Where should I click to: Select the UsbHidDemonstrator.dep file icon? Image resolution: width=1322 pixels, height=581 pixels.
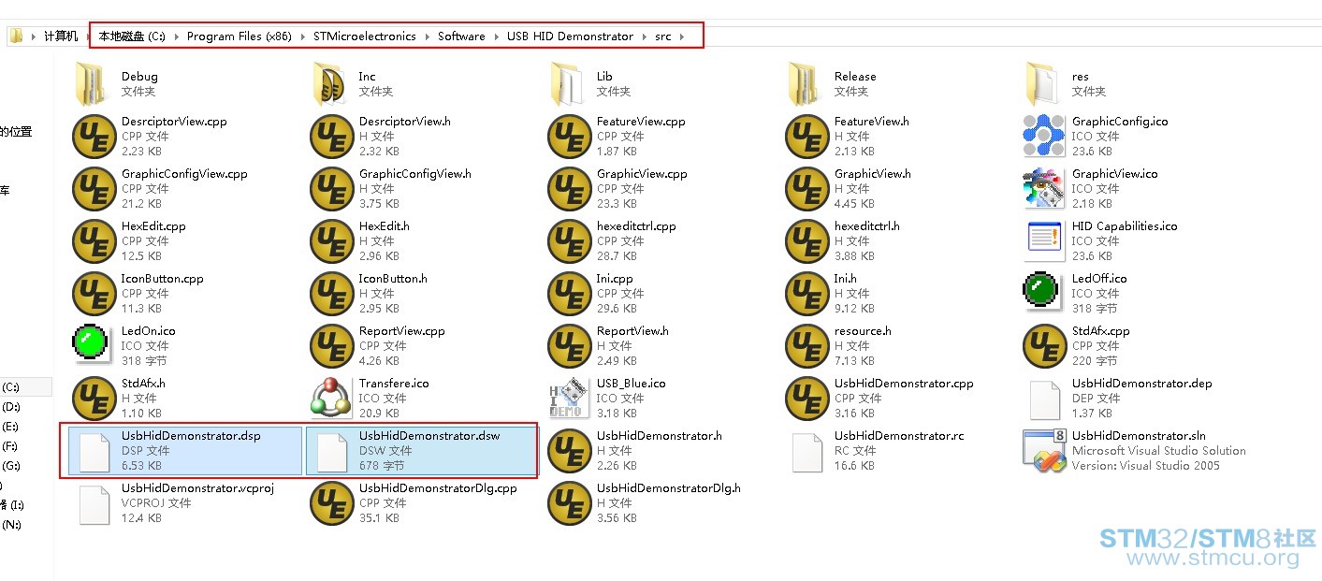coord(1044,399)
